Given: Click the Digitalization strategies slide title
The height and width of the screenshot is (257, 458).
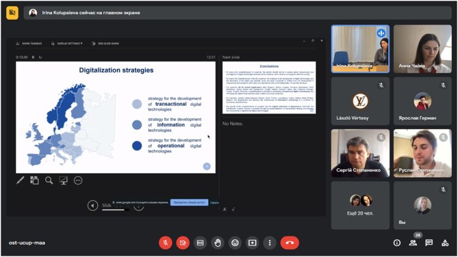Looking at the screenshot, I should tap(116, 70).
